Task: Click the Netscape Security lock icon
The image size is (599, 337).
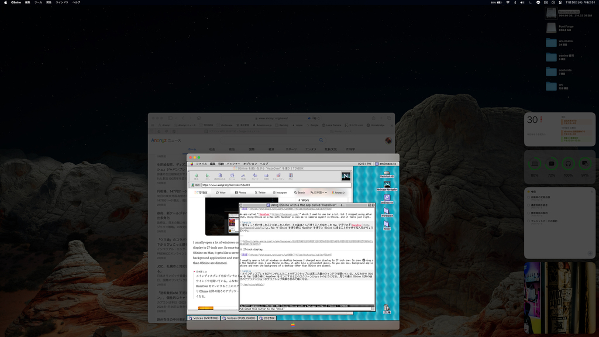Action: coord(278,176)
